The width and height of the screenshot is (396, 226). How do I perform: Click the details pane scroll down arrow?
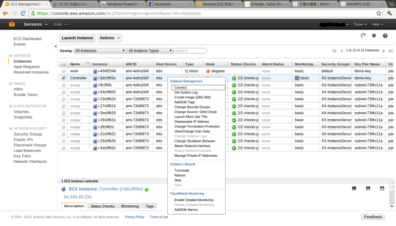tap(392, 206)
